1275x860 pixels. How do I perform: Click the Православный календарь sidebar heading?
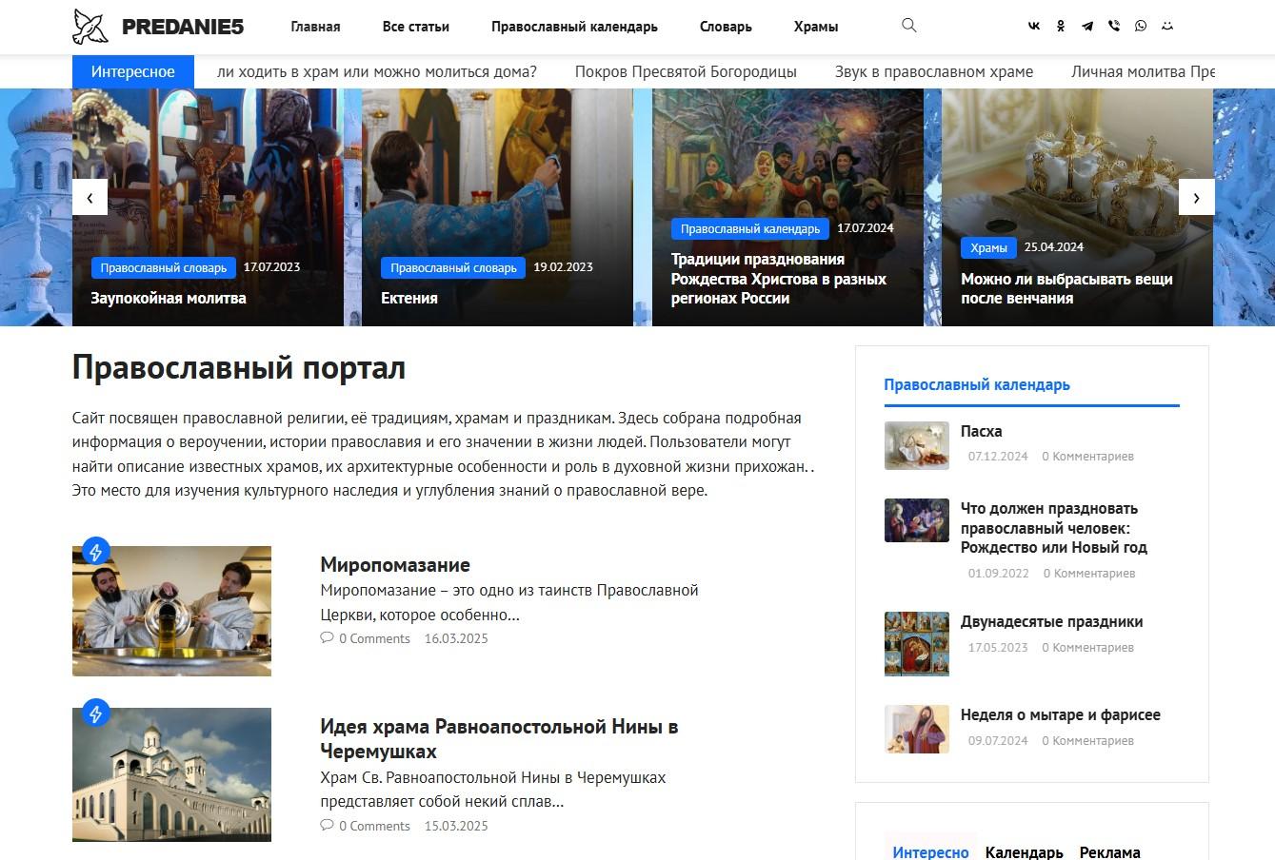[977, 384]
